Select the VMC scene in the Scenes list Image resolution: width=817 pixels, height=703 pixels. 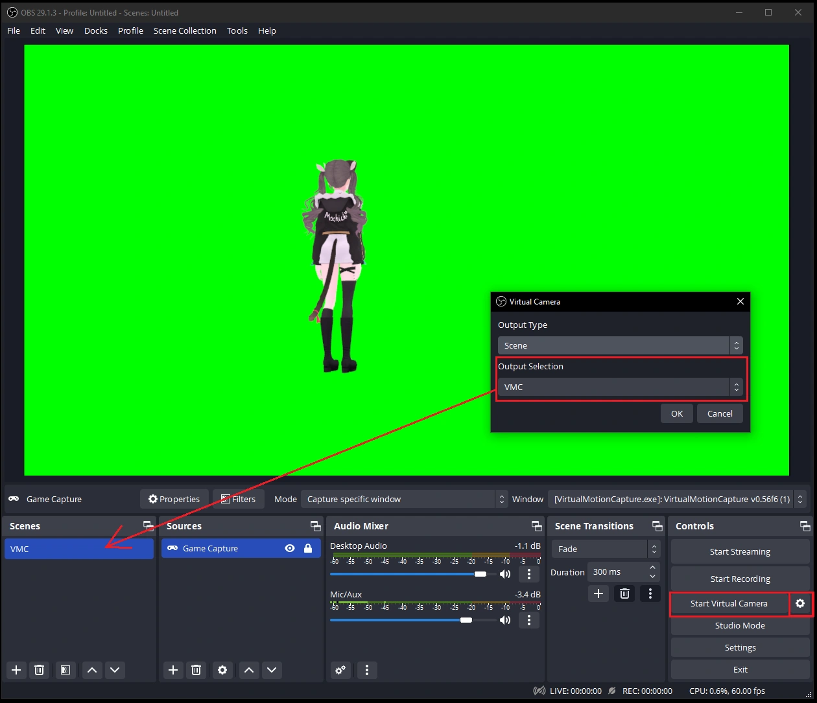(x=78, y=549)
